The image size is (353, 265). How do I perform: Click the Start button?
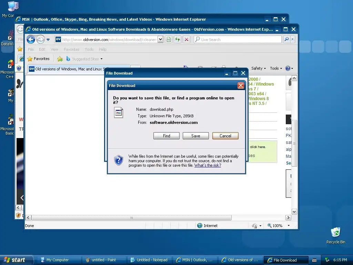click(17, 260)
